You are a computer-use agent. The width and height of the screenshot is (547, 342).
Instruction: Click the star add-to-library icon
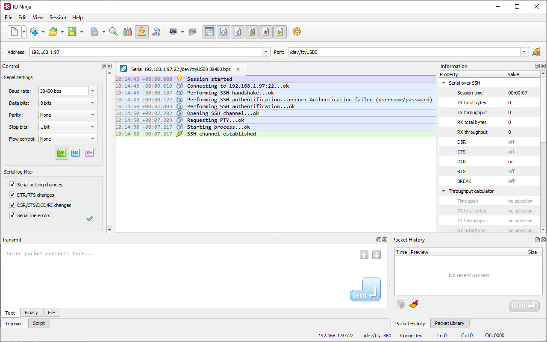coord(401,304)
